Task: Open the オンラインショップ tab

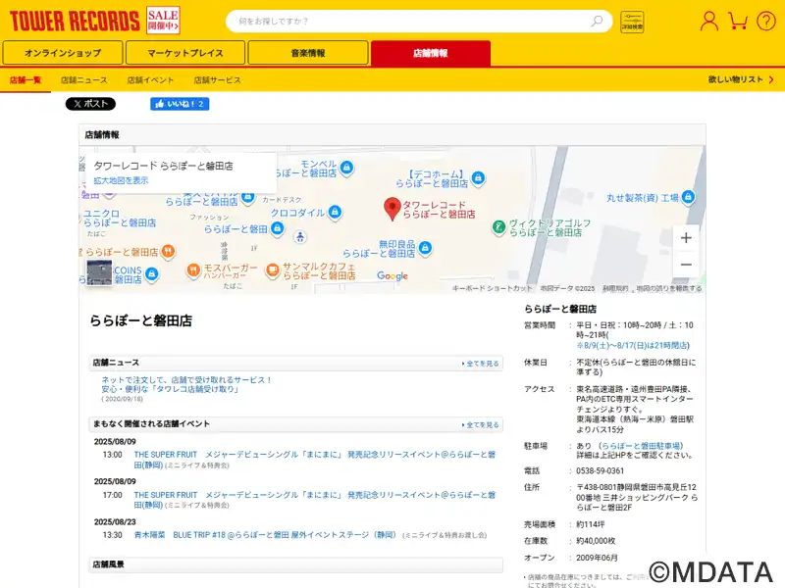Action: (63, 53)
